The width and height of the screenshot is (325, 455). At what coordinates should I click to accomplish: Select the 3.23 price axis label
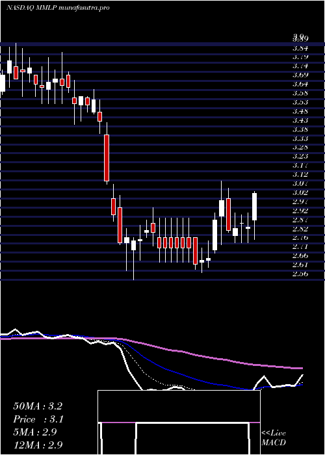coord(300,157)
